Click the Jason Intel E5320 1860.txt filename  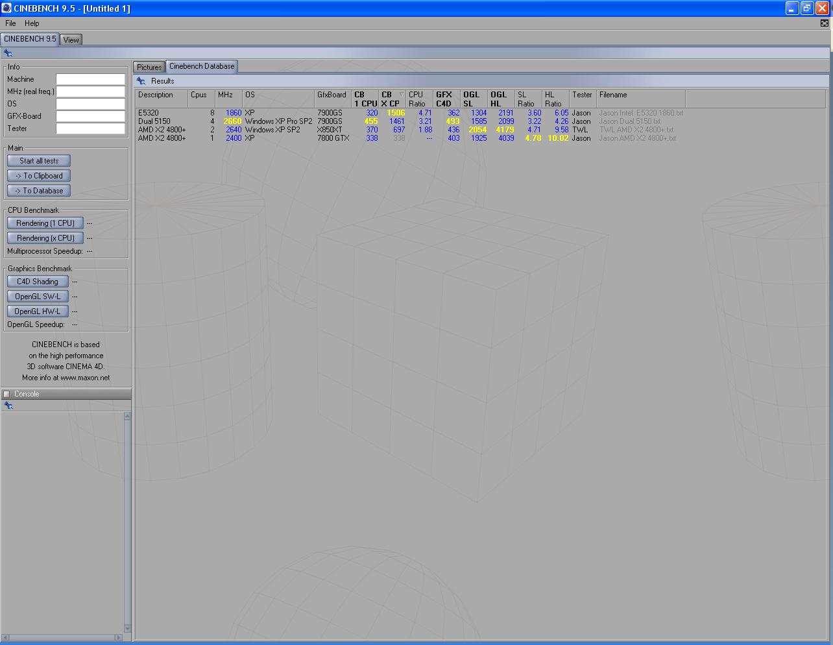(641, 113)
